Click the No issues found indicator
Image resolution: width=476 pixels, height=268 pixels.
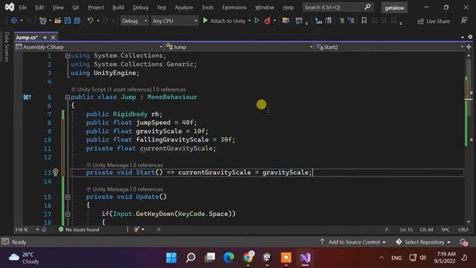point(79,229)
